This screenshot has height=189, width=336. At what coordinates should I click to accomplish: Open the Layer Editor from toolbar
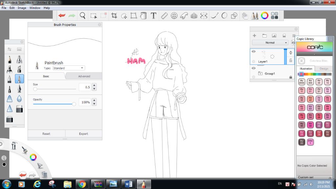pos(245,16)
